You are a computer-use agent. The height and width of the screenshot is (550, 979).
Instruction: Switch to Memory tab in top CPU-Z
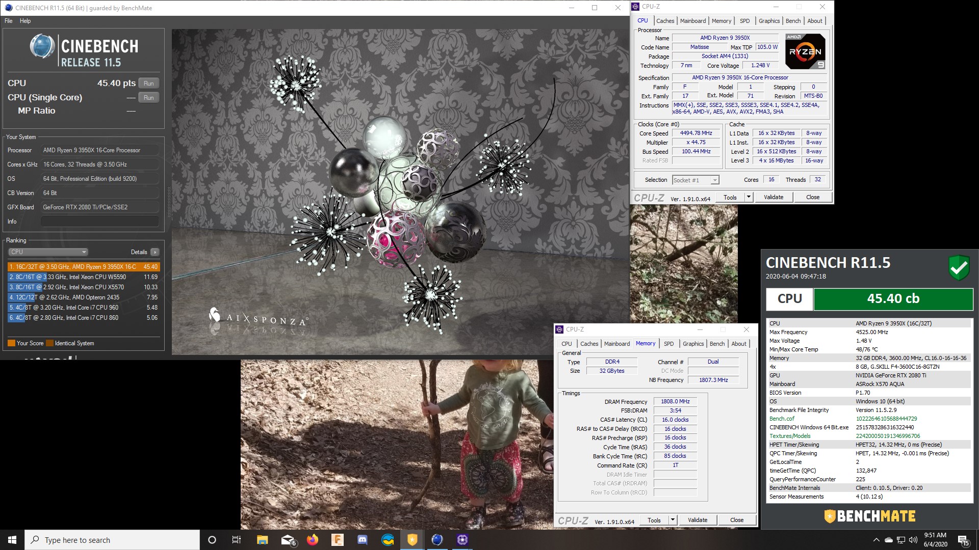(722, 21)
